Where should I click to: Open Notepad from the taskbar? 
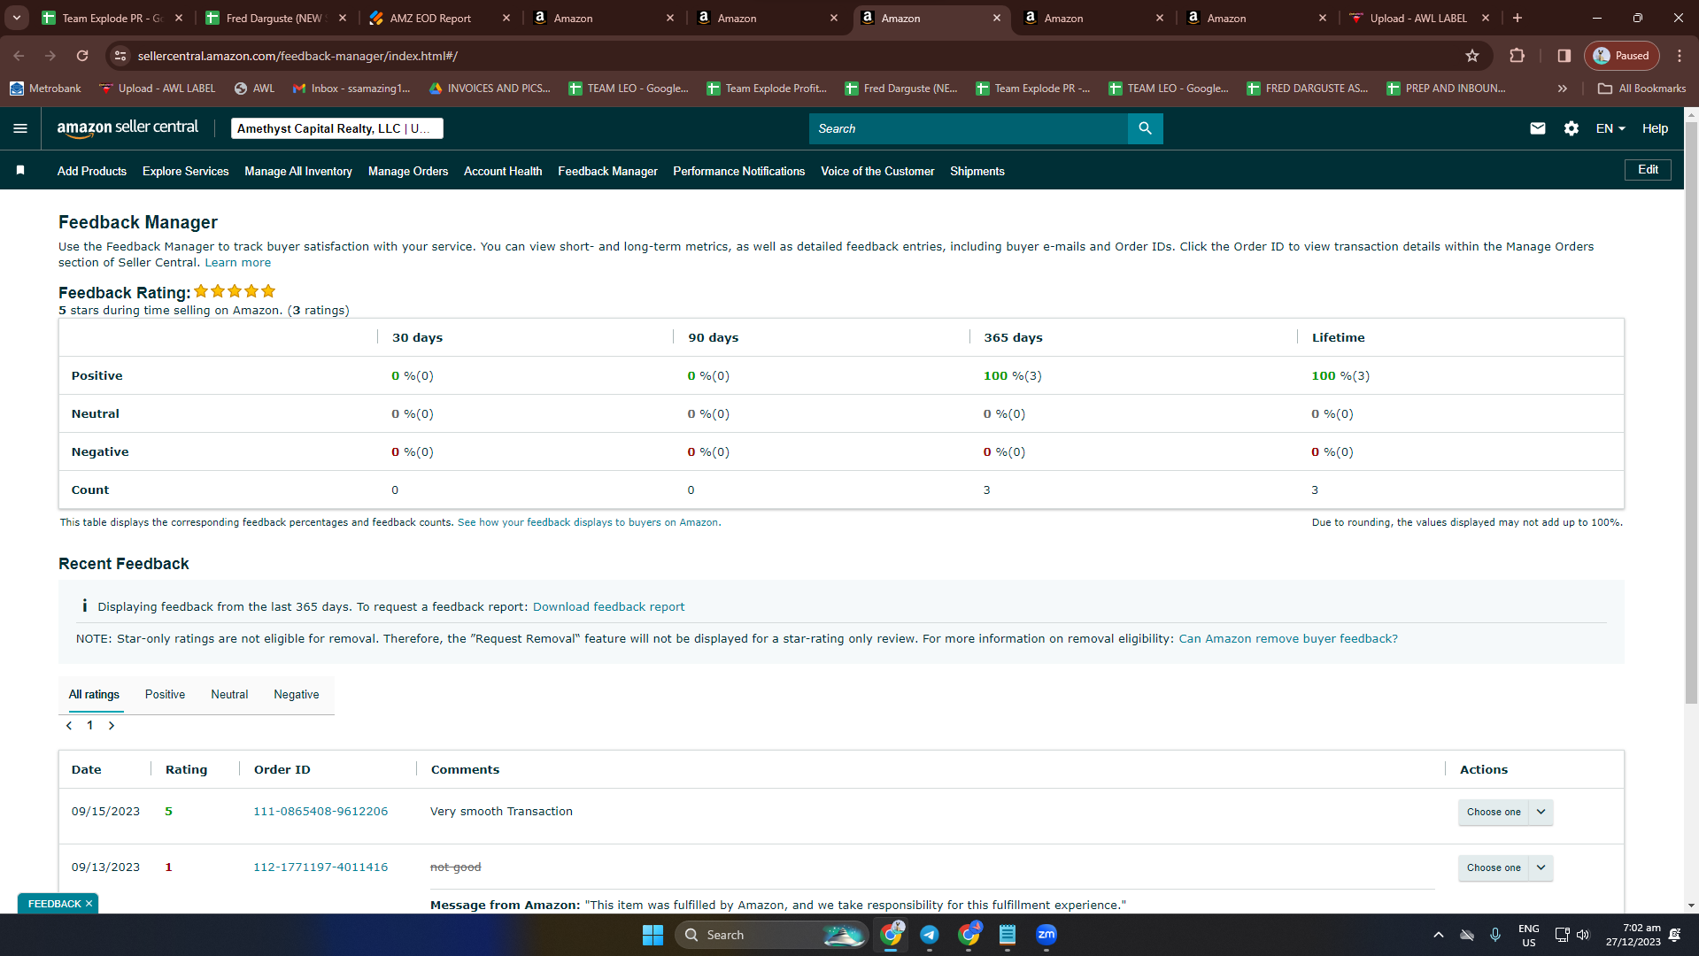[1008, 935]
